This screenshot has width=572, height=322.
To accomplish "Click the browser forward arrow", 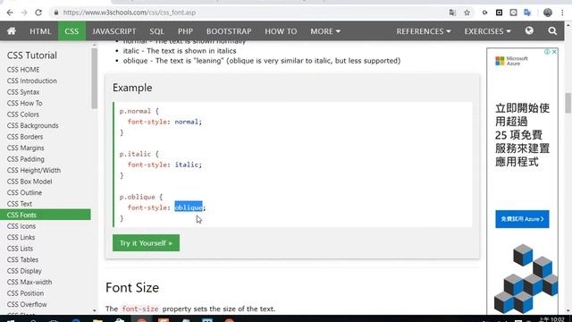I will [x=24, y=13].
